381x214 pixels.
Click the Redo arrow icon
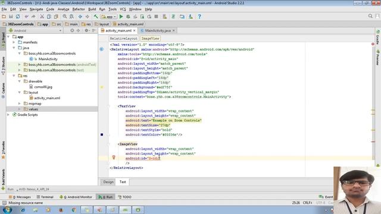[33, 17]
